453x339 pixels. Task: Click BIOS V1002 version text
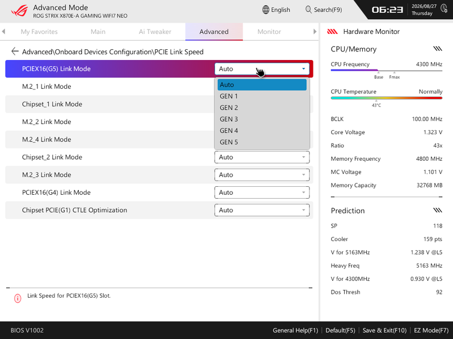coord(27,331)
